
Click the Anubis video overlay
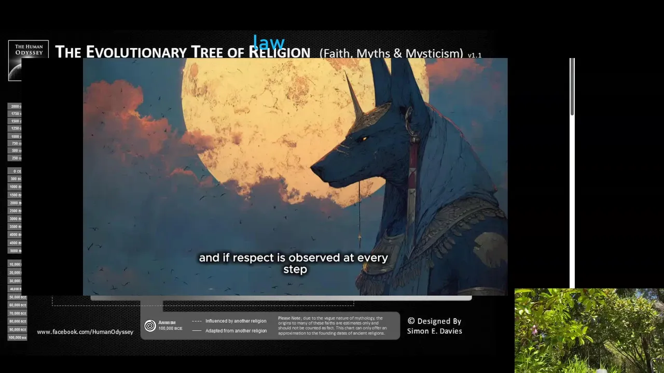point(295,177)
